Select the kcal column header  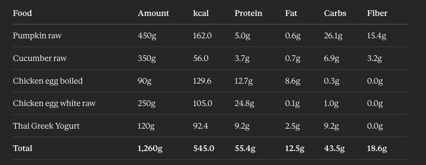(201, 13)
